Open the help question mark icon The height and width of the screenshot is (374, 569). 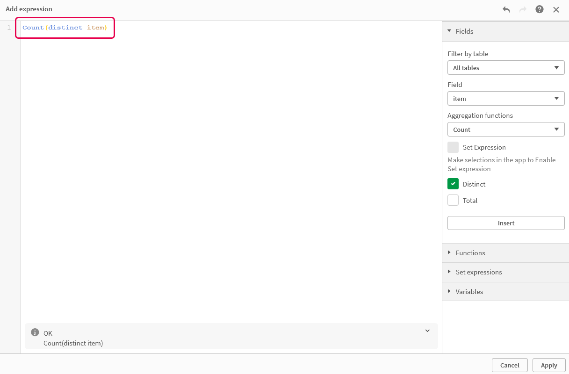[539, 9]
